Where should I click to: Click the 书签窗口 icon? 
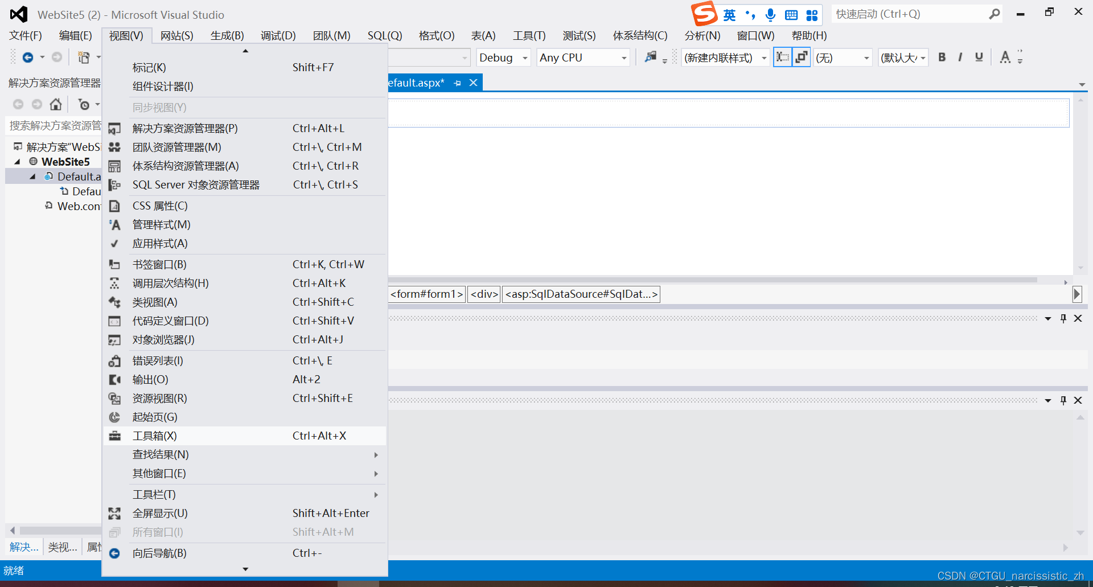tap(114, 264)
